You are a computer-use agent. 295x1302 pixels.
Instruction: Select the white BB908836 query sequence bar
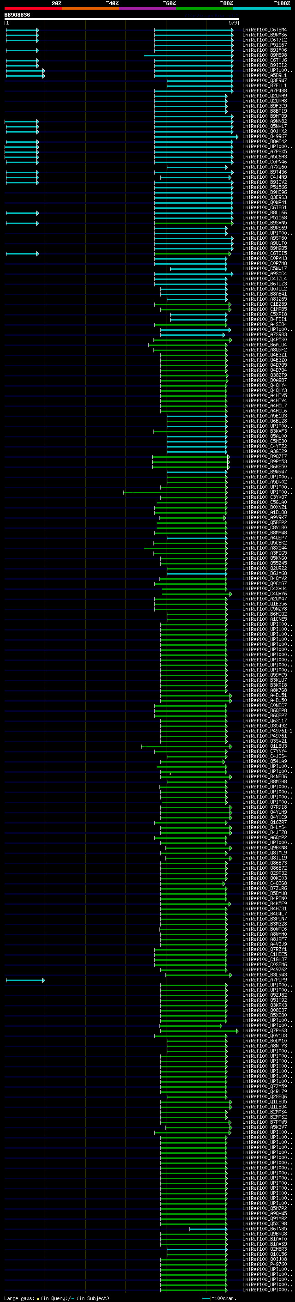coord(122,18)
